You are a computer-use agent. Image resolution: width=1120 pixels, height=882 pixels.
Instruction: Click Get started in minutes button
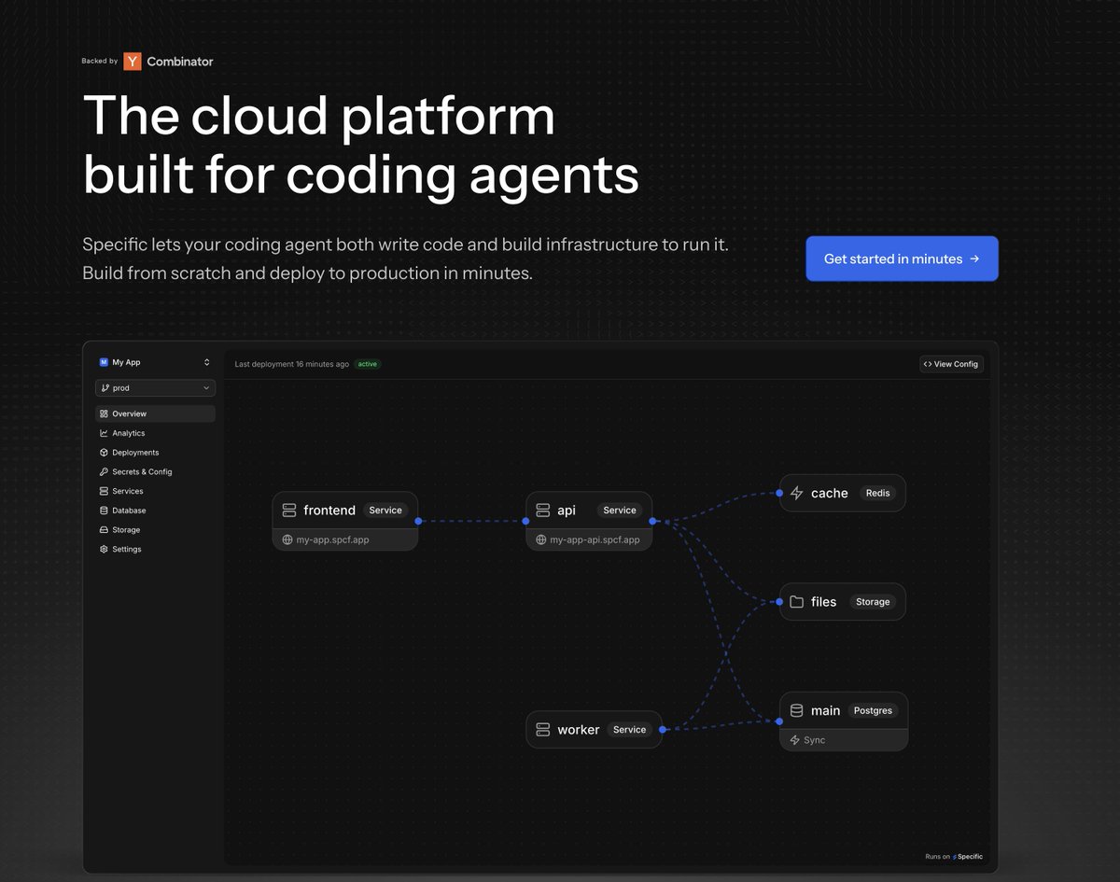tap(902, 259)
